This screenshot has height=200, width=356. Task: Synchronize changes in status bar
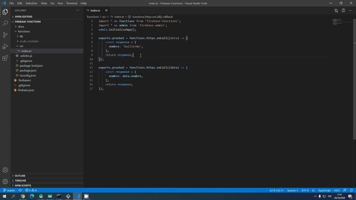tap(20, 190)
